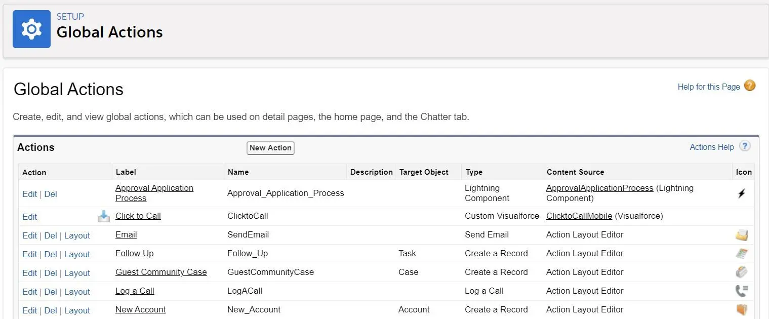Edit the New Account action
Image resolution: width=769 pixels, height=319 pixels.
click(29, 310)
